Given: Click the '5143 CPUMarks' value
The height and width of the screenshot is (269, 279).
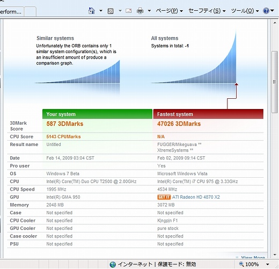Looking at the screenshot, I should click(x=63, y=136).
